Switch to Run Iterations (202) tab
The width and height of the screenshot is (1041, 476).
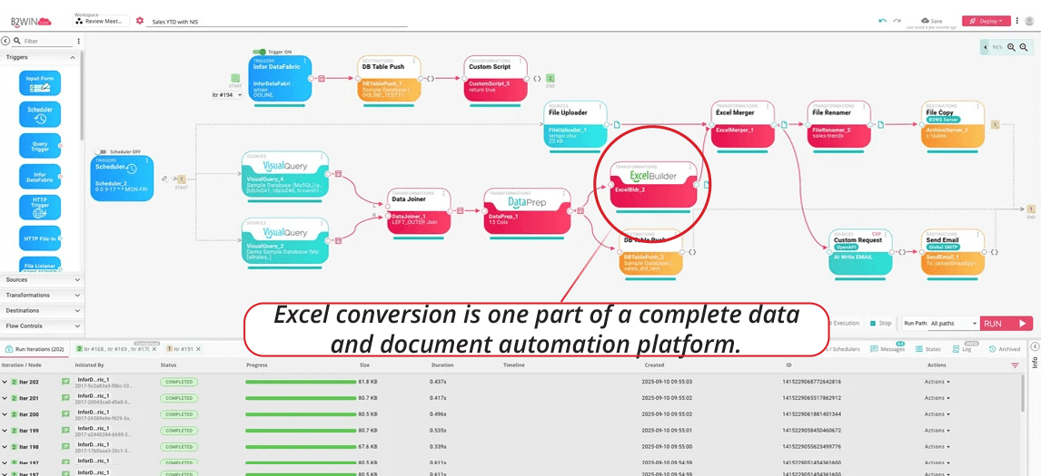pyautogui.click(x=35, y=349)
